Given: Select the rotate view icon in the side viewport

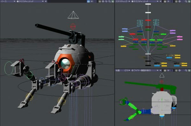Looking at the screenshot, I should point(183,70).
